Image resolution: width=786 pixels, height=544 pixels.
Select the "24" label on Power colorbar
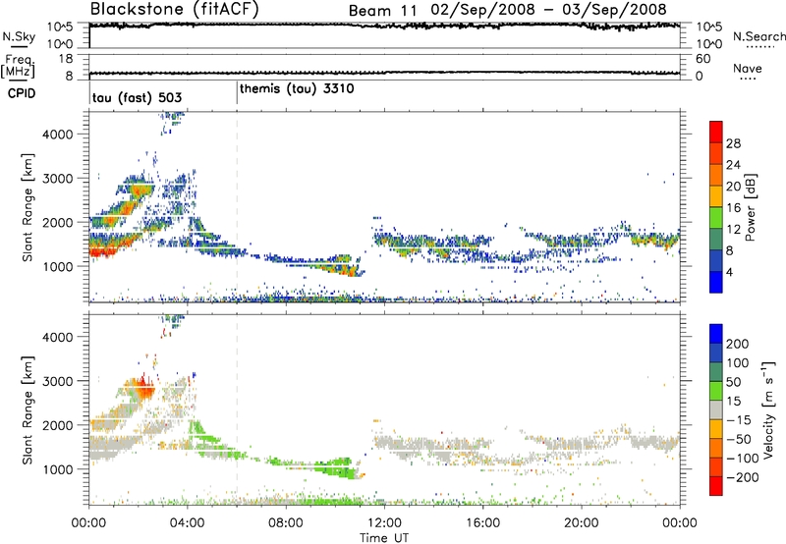733,165
